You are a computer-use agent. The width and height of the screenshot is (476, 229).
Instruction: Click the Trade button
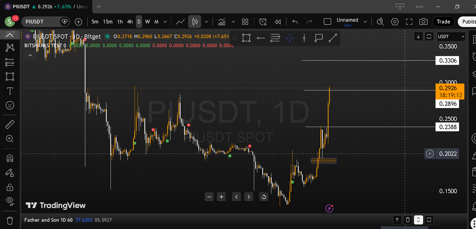tap(443, 22)
